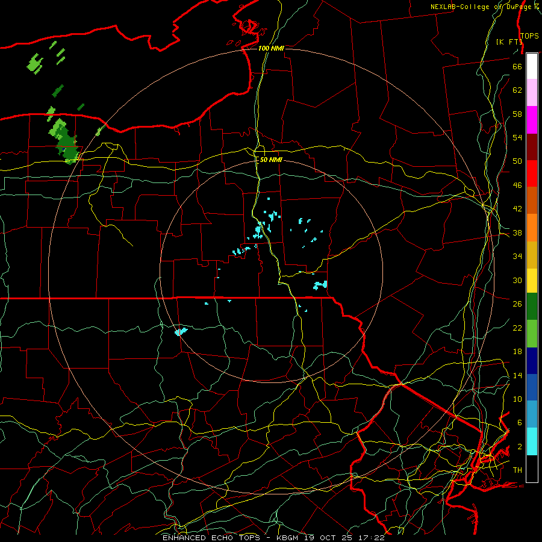Click the "KBGM" radar site identifier
Image resolution: width=542 pixels, height=542 pixels.
coord(287,538)
